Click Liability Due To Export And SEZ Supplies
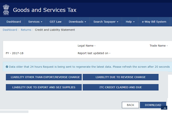Viewport: 172px width, 115px height. [x=44, y=87]
